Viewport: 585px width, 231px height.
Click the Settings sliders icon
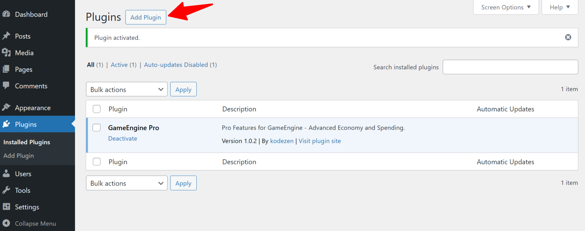(x=6, y=207)
